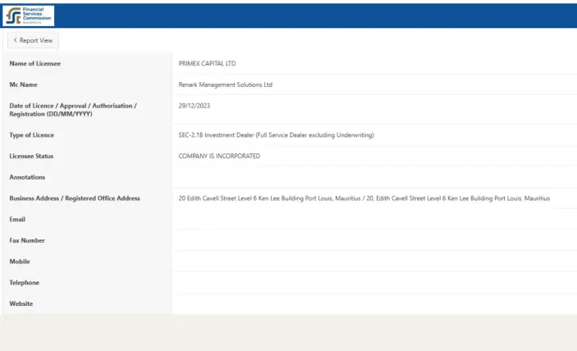Click the Licensee Status label

click(x=31, y=156)
